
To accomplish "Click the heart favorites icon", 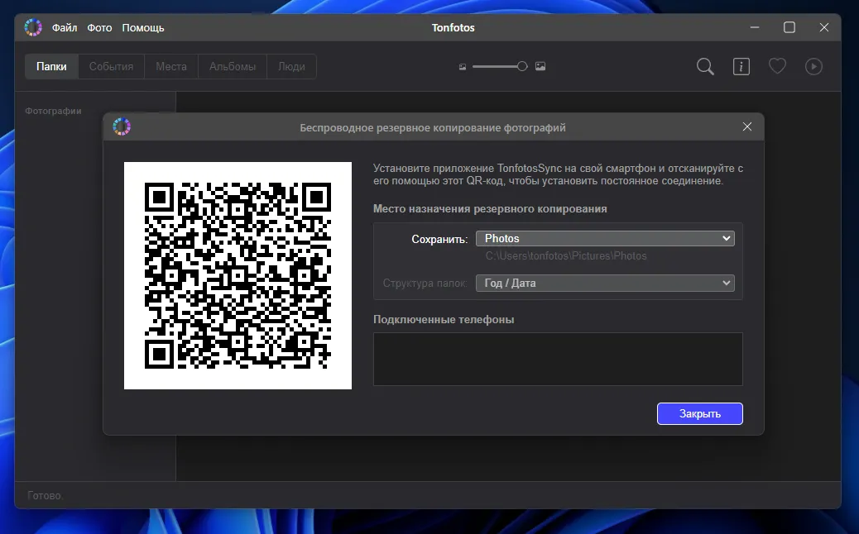I will pos(777,66).
